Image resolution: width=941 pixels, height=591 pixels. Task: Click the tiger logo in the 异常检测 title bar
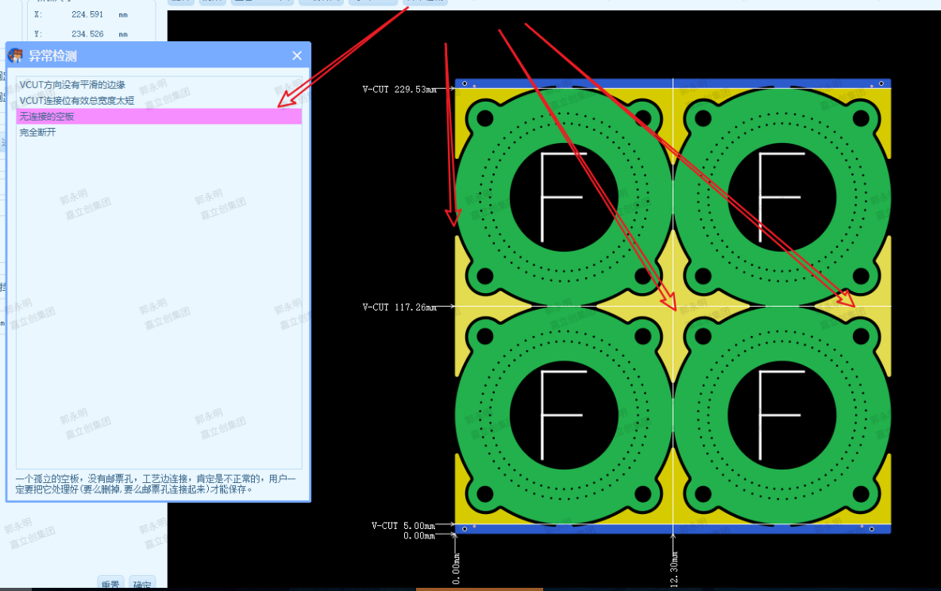[15, 56]
